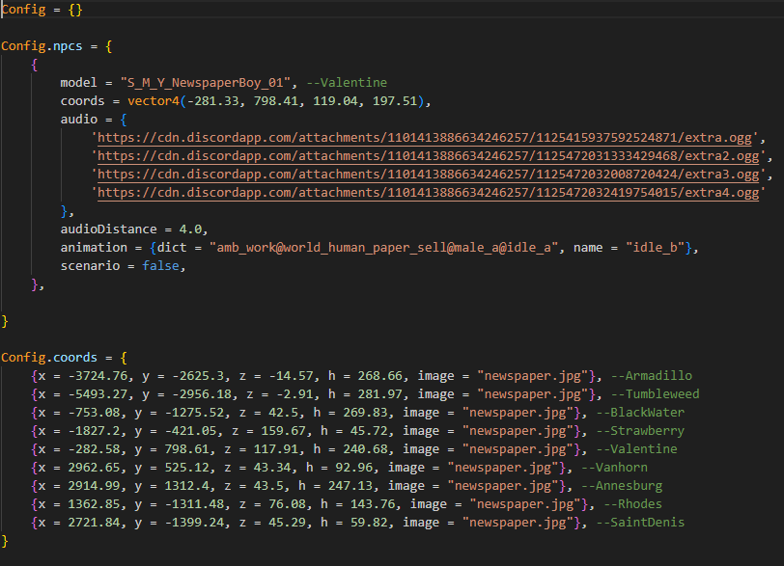784x566 pixels.
Task: Click the vector4 function name
Action: point(154,101)
